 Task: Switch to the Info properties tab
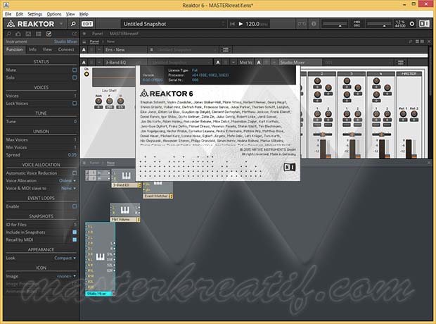point(32,49)
